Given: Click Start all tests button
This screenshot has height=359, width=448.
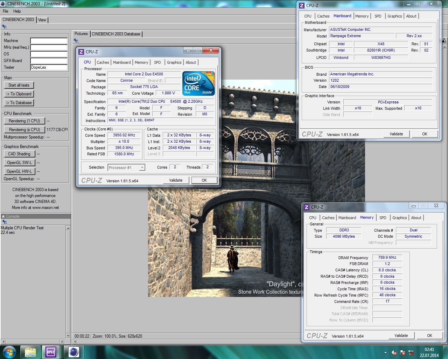Looking at the screenshot, I should [19, 85].
